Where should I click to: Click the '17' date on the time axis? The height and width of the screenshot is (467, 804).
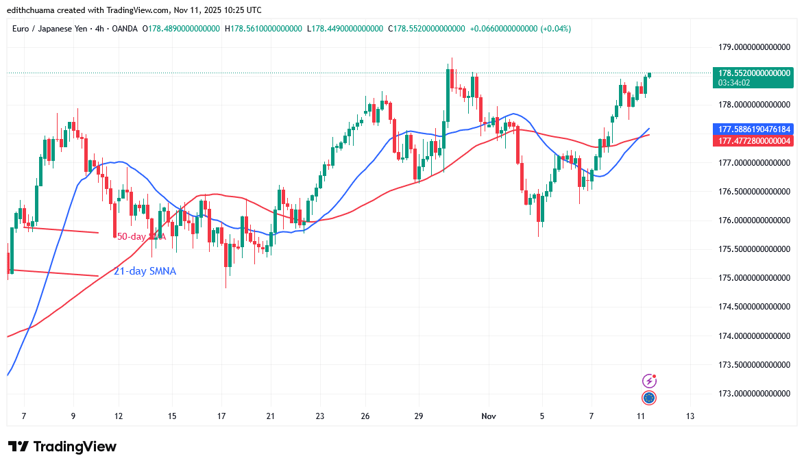[x=221, y=416]
